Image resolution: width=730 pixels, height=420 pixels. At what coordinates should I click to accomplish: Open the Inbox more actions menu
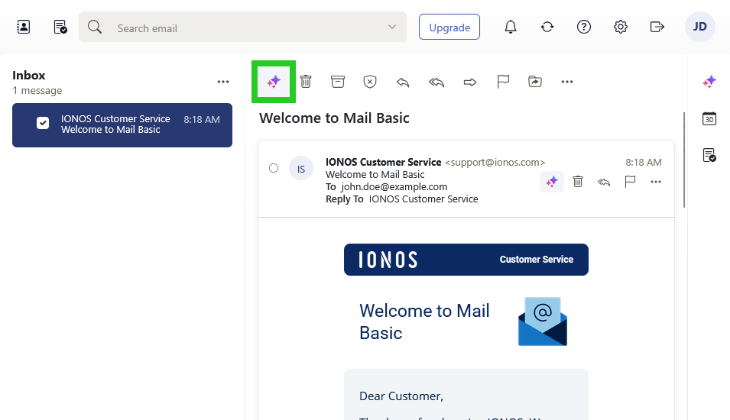pos(223,82)
